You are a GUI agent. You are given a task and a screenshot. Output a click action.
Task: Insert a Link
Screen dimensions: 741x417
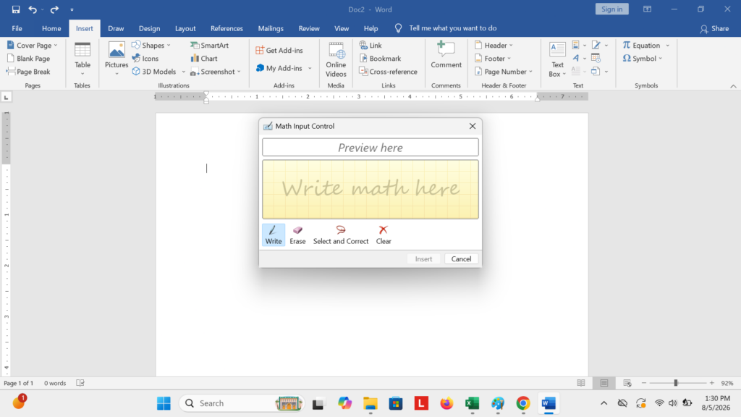pos(370,46)
